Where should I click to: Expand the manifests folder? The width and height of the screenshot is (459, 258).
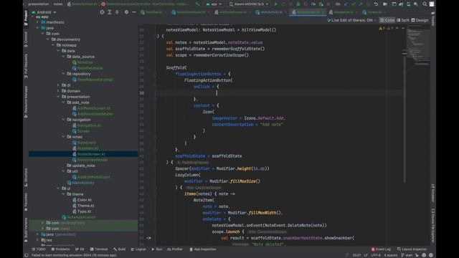coord(37,22)
